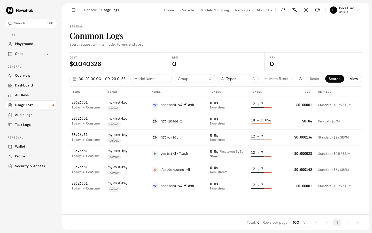Screen dimensions: 372x233
Task: Click the Model Name input field
Action: (x=151, y=79)
